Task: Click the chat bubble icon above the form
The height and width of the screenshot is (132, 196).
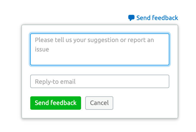Action: coord(131,18)
